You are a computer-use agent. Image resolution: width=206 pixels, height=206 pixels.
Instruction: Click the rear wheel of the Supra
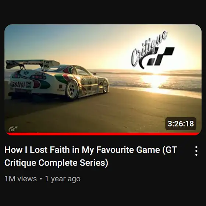(72, 89)
